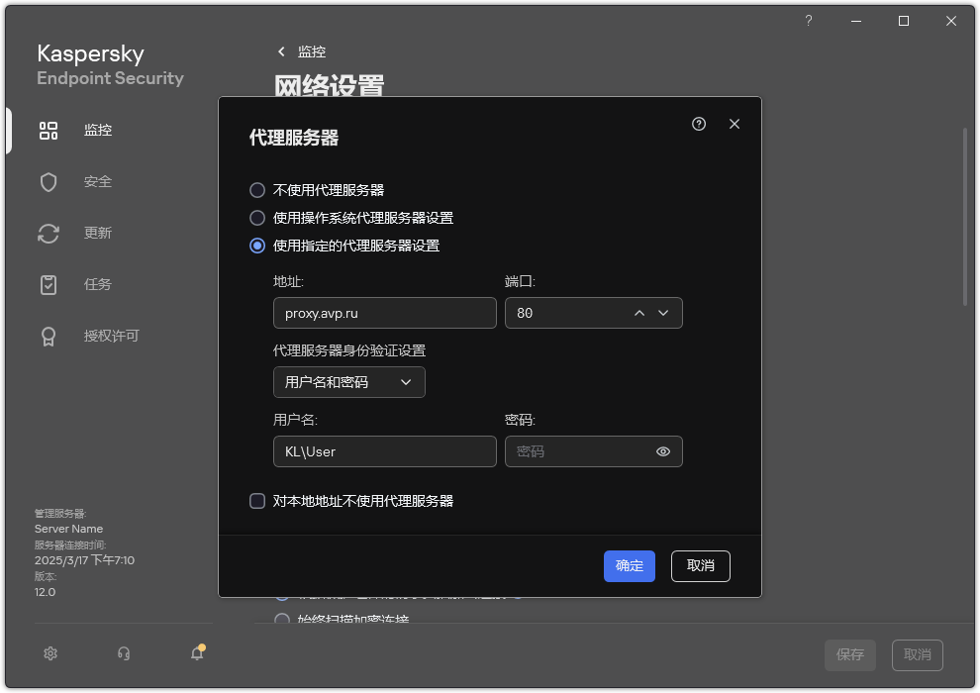The width and height of the screenshot is (980, 693).
Task: Toggle password visibility with the eye icon
Action: pyautogui.click(x=664, y=450)
